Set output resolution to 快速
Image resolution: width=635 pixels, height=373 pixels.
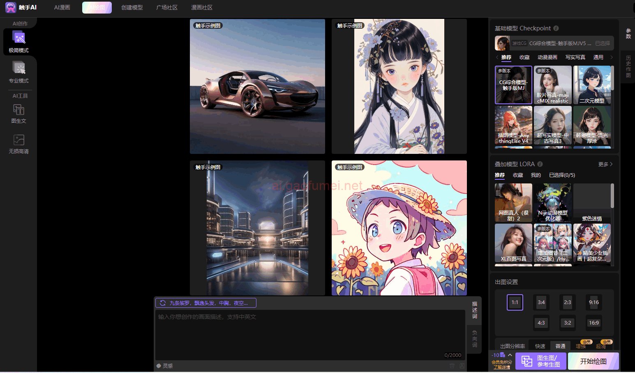click(540, 346)
